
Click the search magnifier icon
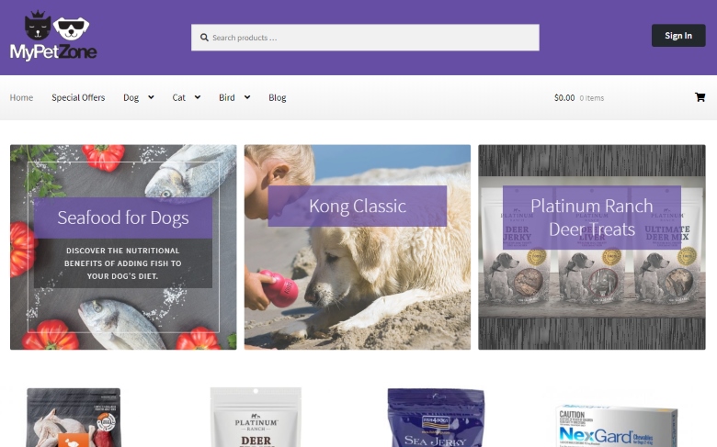point(204,38)
